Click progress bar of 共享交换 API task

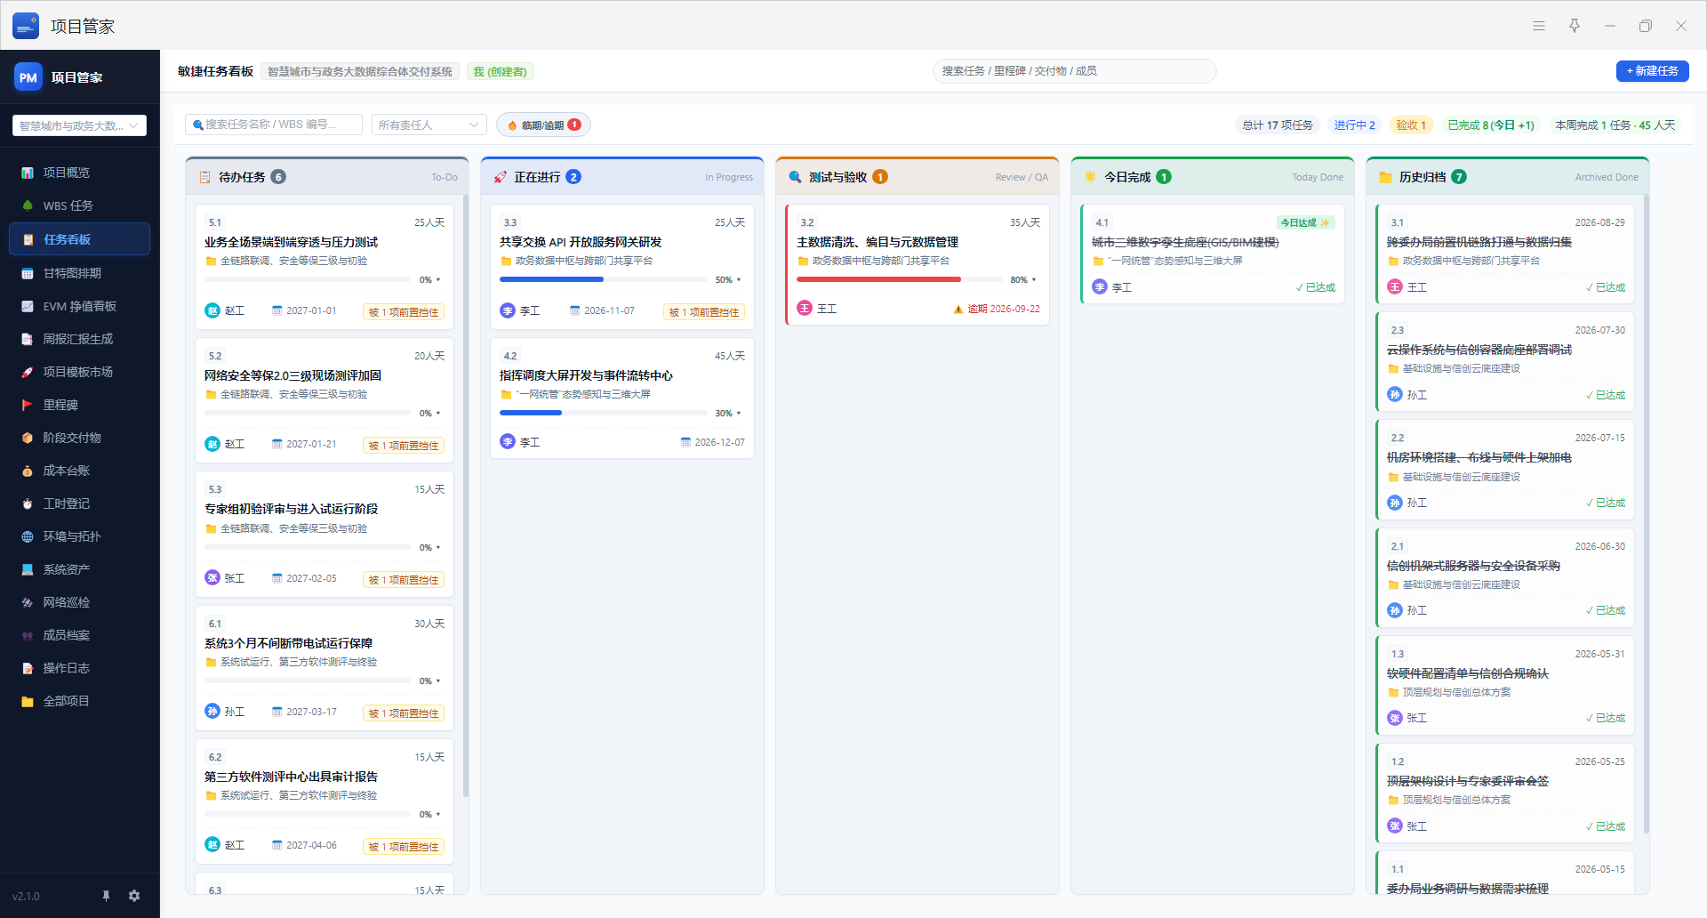(x=603, y=279)
